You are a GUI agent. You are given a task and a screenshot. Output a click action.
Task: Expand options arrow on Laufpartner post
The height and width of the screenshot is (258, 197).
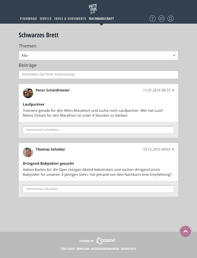click(173, 90)
